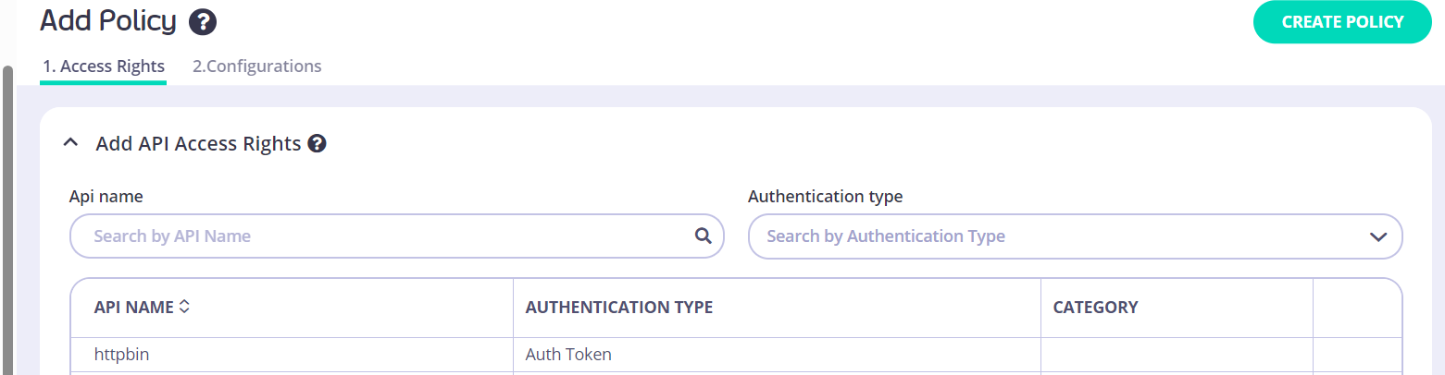Click the Search by Authentication Type combo box
The width and height of the screenshot is (1445, 375).
point(1055,236)
